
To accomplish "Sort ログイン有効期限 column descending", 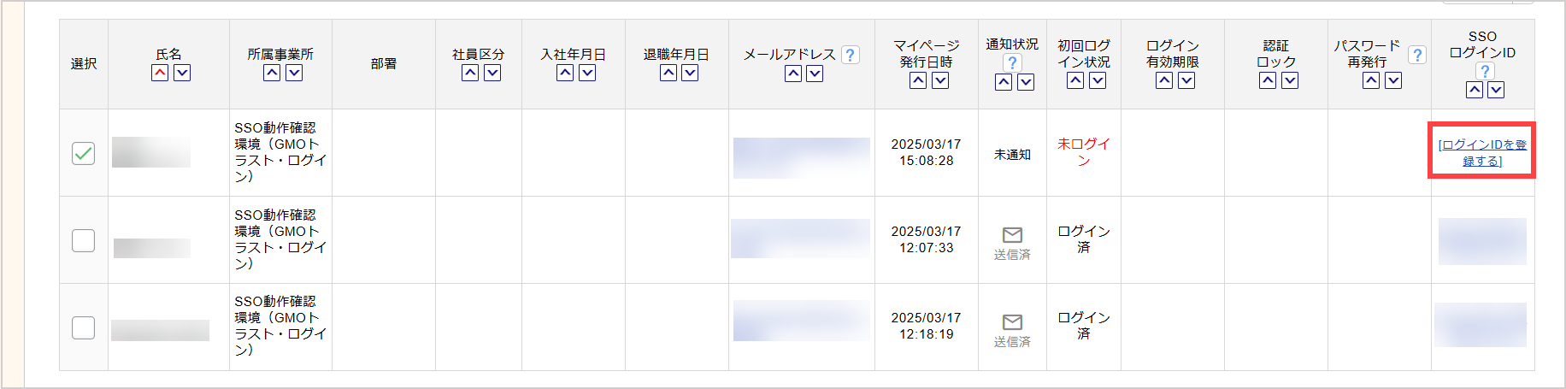I will 1186,81.
